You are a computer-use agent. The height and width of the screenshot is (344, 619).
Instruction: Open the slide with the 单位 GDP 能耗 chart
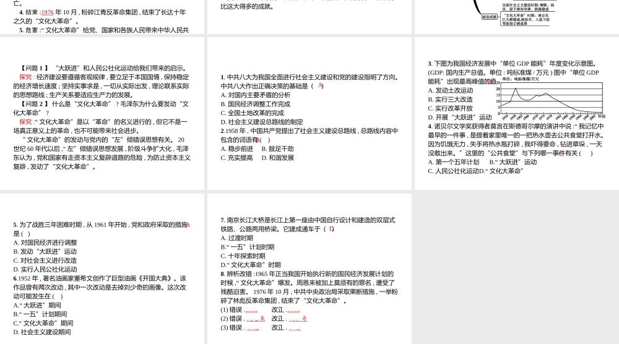pyautogui.click(x=517, y=113)
